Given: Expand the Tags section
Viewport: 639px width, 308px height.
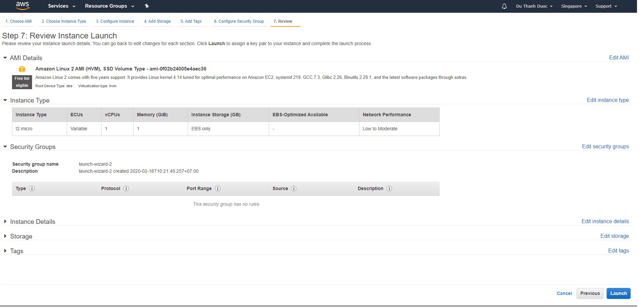Looking at the screenshot, I should pos(5,251).
